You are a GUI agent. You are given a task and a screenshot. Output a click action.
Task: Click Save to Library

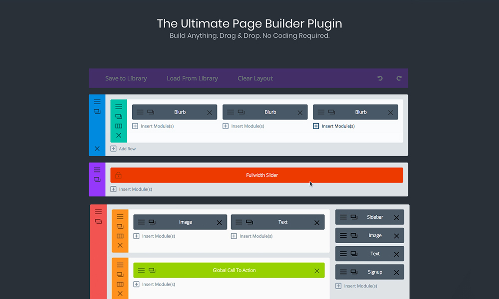tap(126, 78)
